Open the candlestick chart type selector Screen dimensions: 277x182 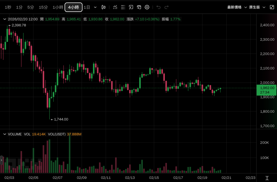coord(103,7)
